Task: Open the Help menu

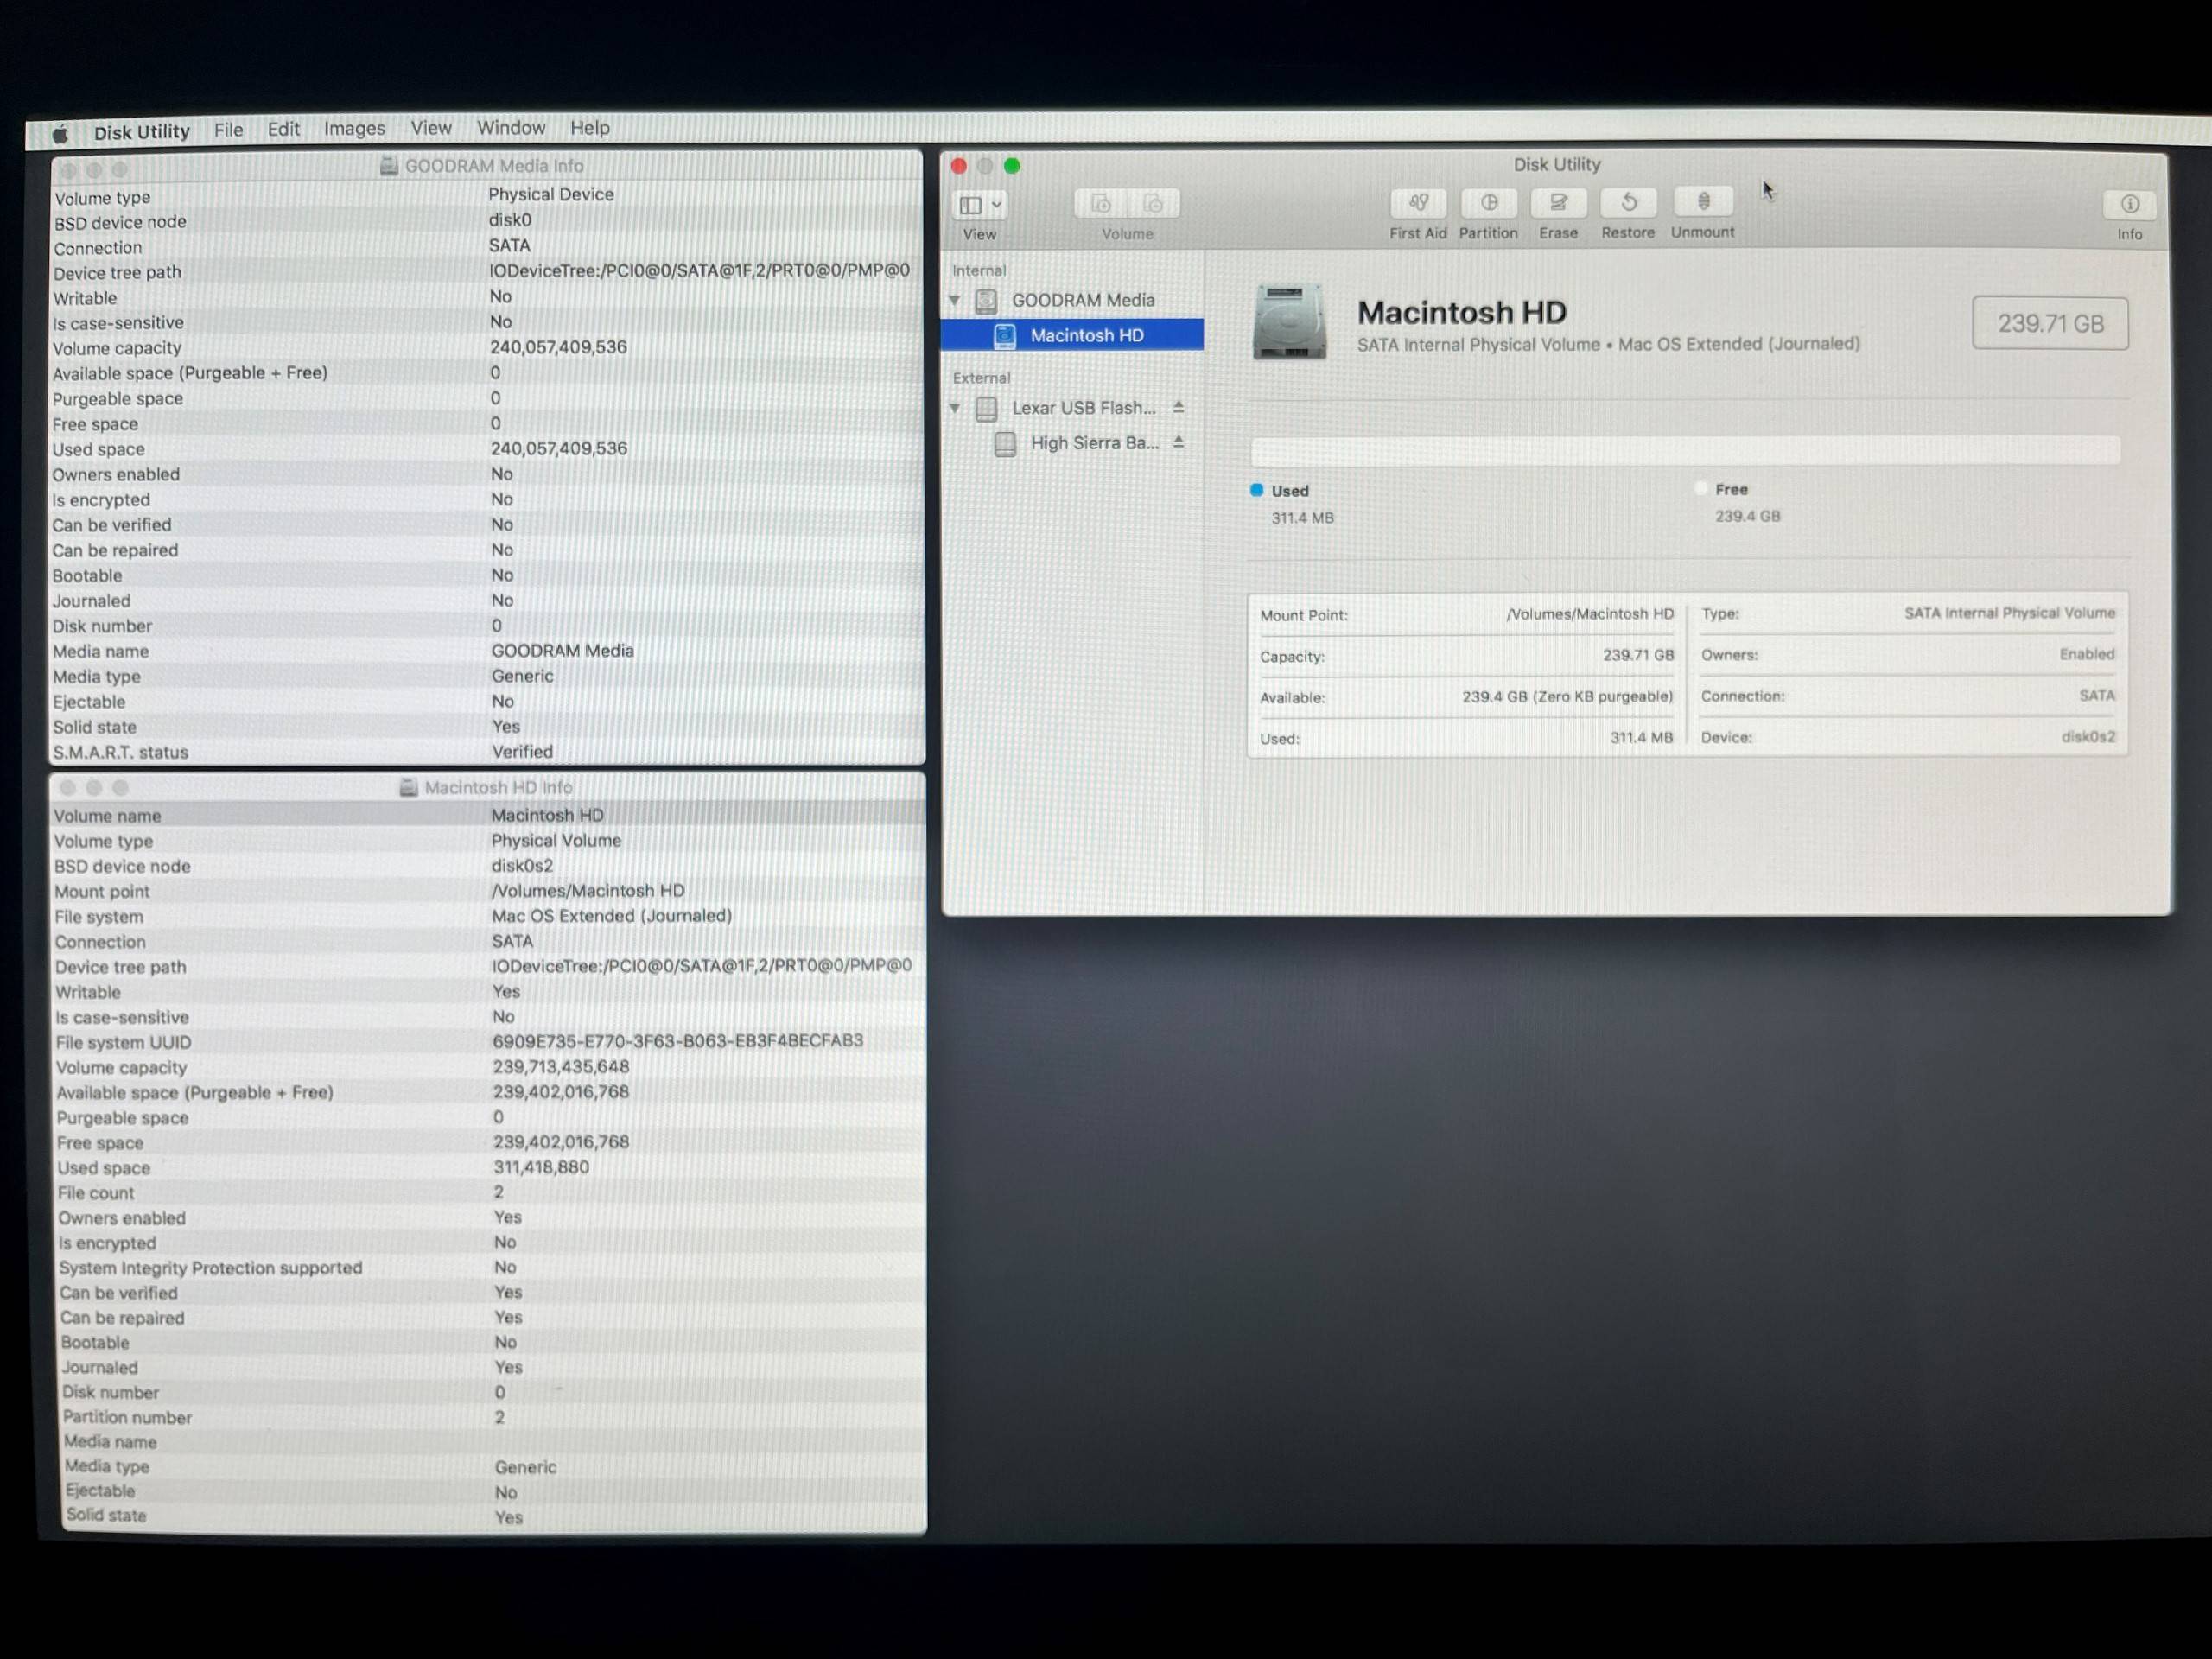Action: 589,127
